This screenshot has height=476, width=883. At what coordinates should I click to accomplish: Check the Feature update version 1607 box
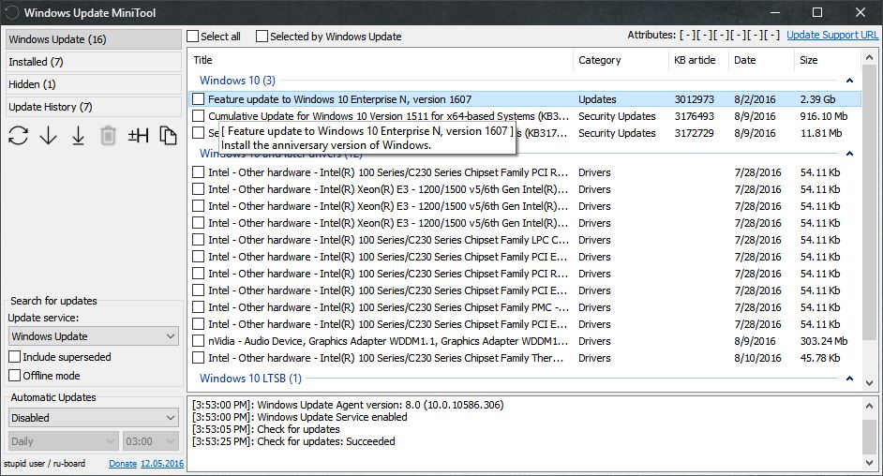pyautogui.click(x=198, y=99)
